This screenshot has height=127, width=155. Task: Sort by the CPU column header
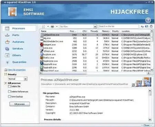point(84,31)
